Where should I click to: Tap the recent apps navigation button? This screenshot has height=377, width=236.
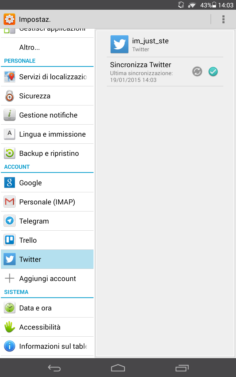[182, 368]
